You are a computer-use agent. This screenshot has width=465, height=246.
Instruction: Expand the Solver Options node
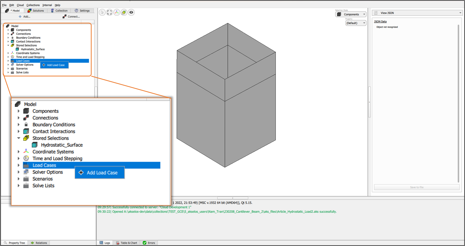pos(8,65)
